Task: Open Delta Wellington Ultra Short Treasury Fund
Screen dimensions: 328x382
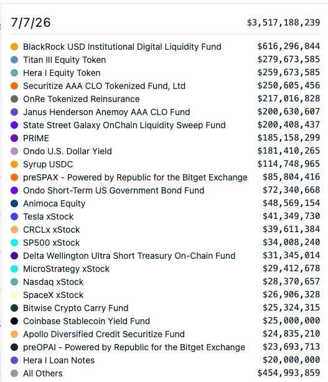Action: click(129, 256)
